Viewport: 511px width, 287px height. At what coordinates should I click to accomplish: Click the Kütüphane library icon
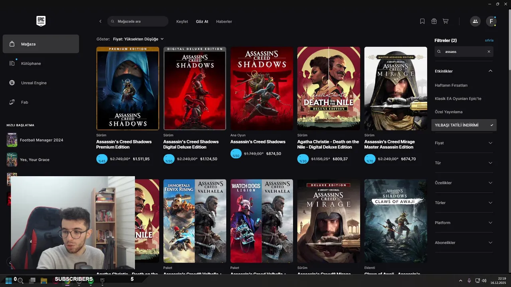tap(12, 63)
